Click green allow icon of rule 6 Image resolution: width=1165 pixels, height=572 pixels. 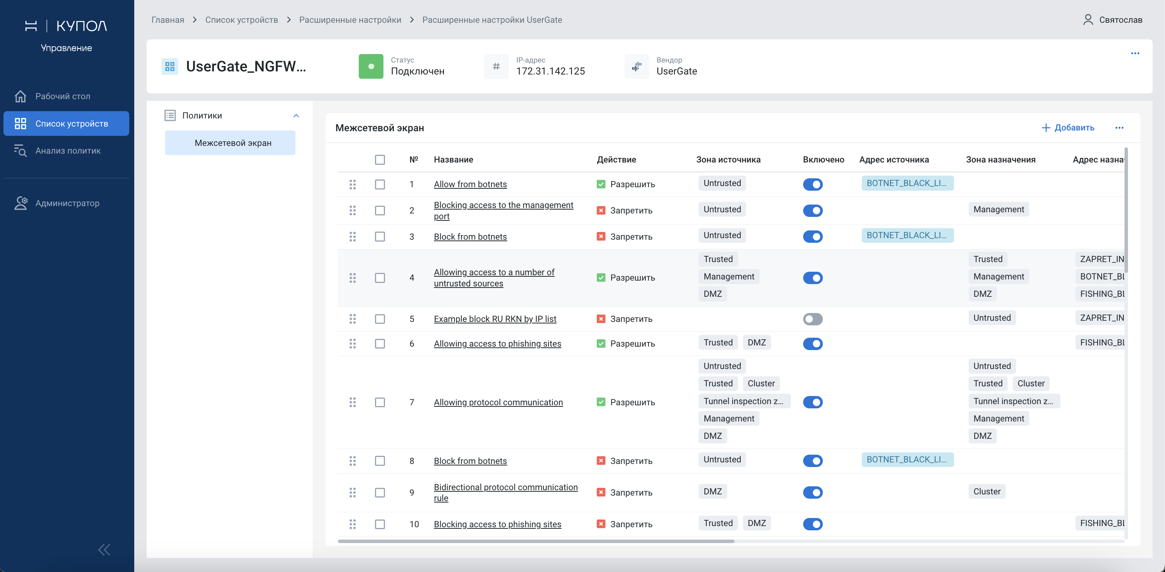601,344
